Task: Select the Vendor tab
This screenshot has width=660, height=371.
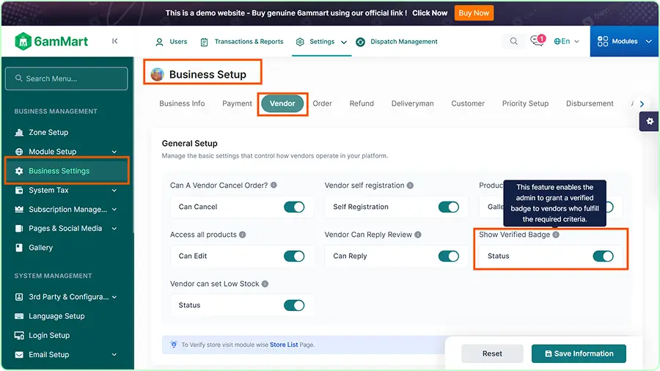Action: point(282,103)
